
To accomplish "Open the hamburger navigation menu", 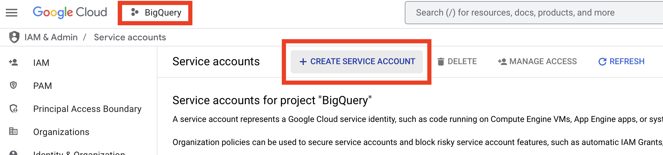I will click(x=11, y=12).
